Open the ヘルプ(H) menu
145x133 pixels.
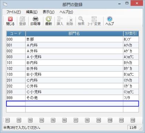coord(66,12)
